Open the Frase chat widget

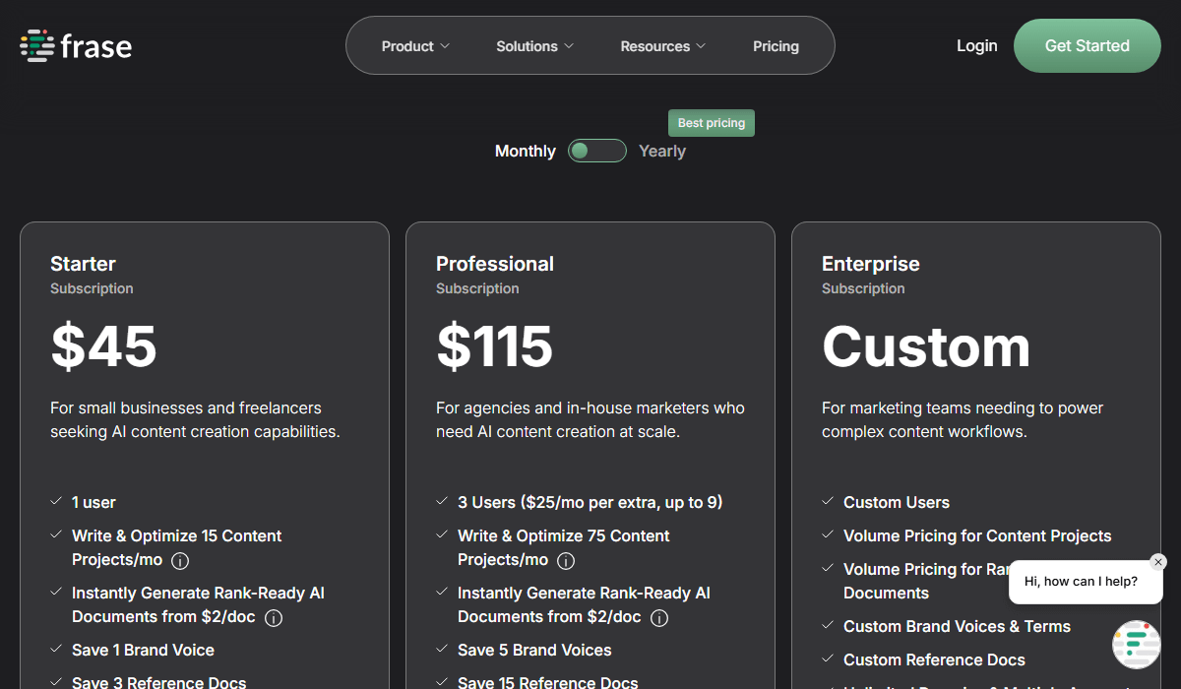coord(1137,645)
